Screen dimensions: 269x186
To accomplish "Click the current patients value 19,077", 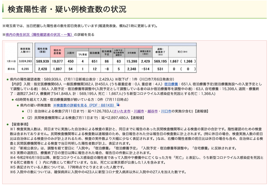I will pyautogui.click(x=57, y=61).
